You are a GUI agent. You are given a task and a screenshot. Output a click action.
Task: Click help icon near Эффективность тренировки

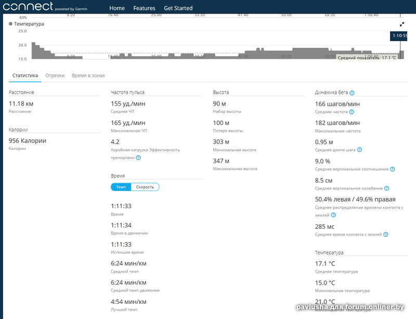point(138,157)
